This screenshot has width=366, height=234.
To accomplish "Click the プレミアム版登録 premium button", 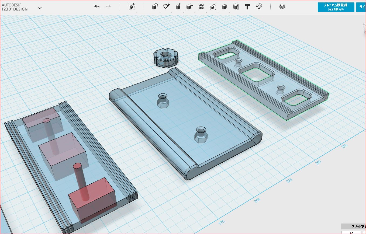I will [336, 7].
